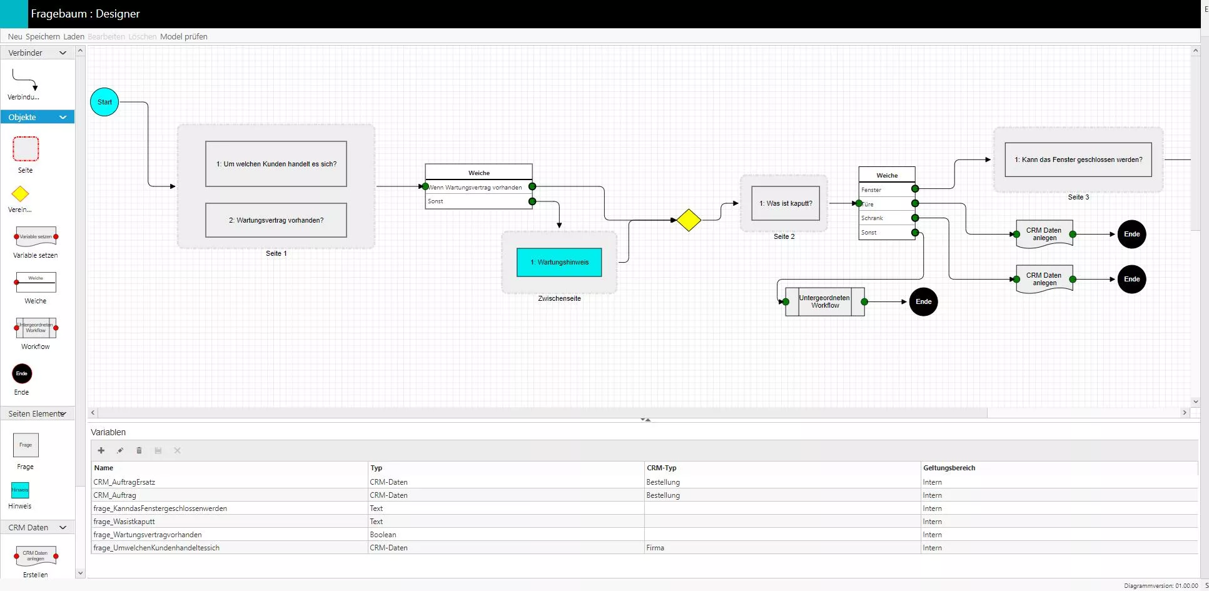The image size is (1209, 591).
Task: Click the add variable plus icon
Action: (101, 450)
